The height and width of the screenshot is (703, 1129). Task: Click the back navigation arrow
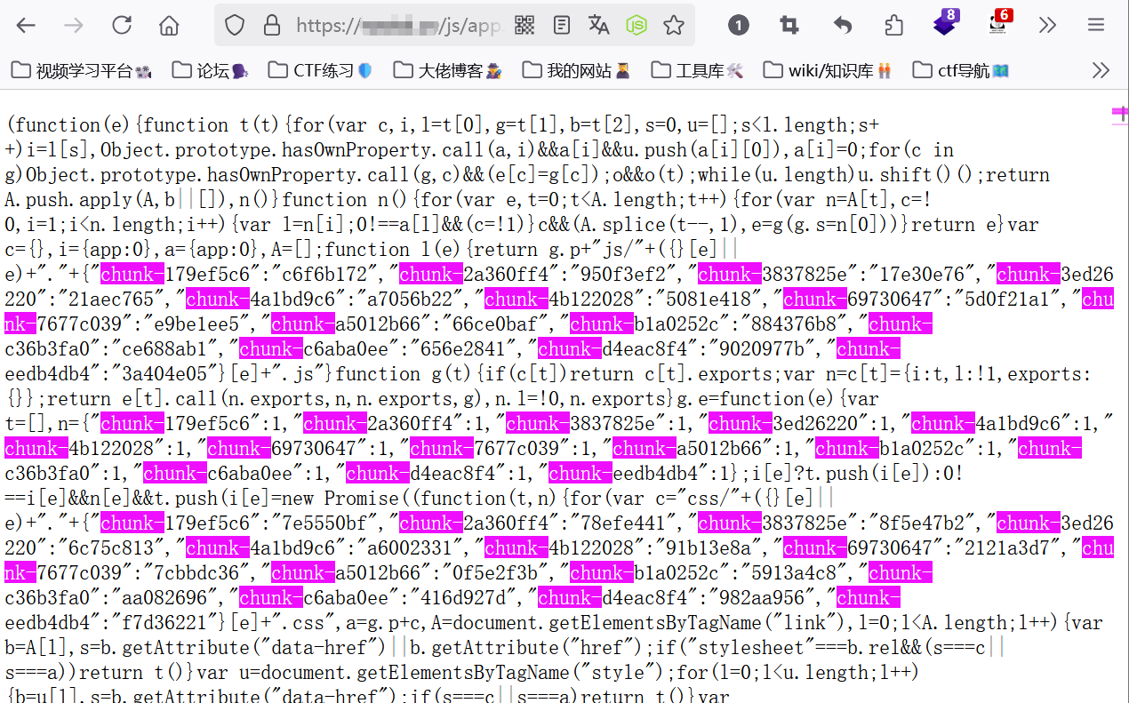click(26, 25)
